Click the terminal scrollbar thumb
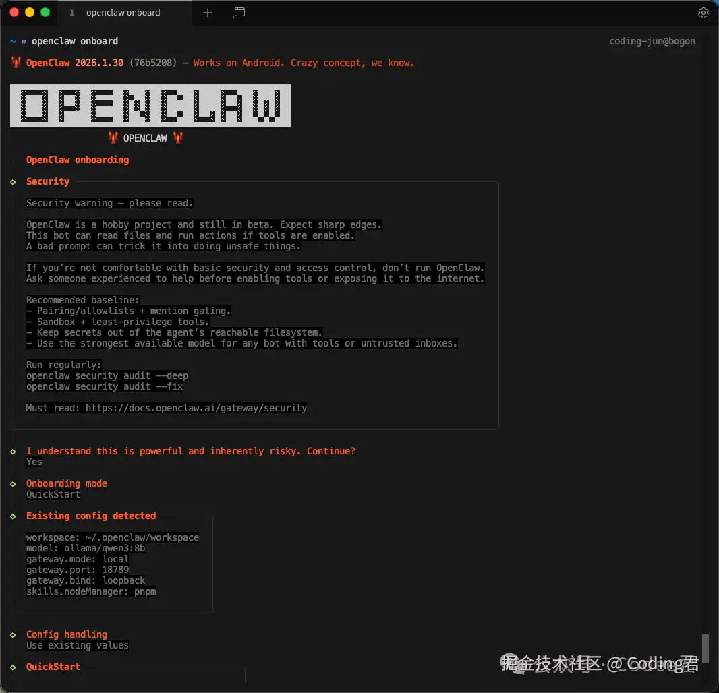Image resolution: width=719 pixels, height=693 pixels. (706, 648)
